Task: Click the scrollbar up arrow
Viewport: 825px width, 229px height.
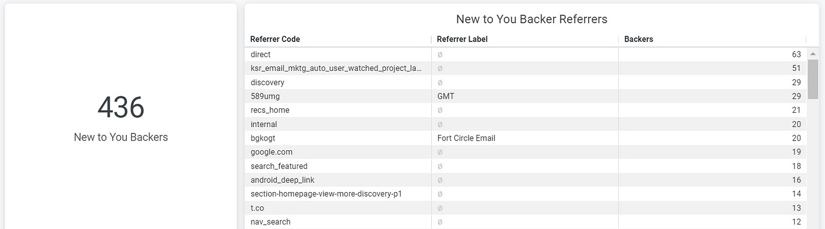Action: coord(813,54)
